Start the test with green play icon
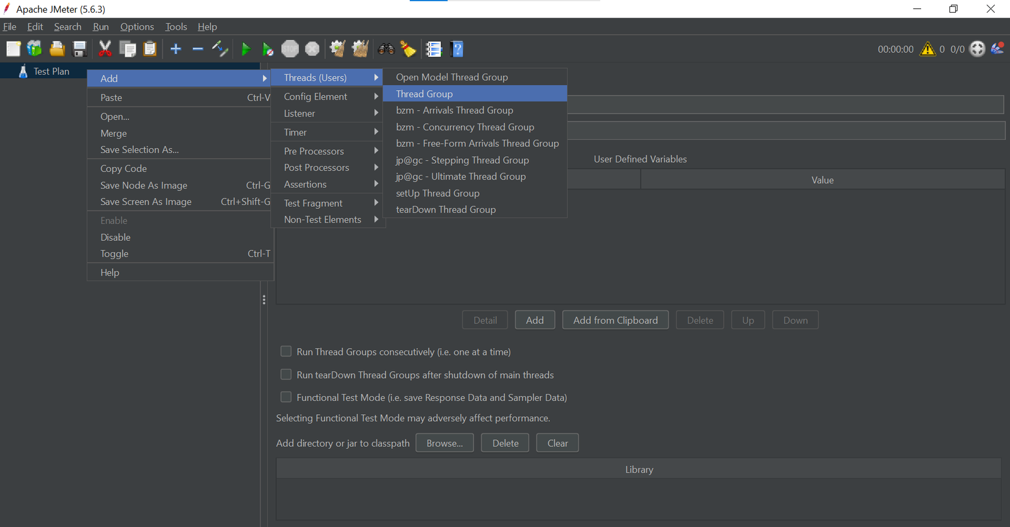Image resolution: width=1010 pixels, height=527 pixels. 246,49
